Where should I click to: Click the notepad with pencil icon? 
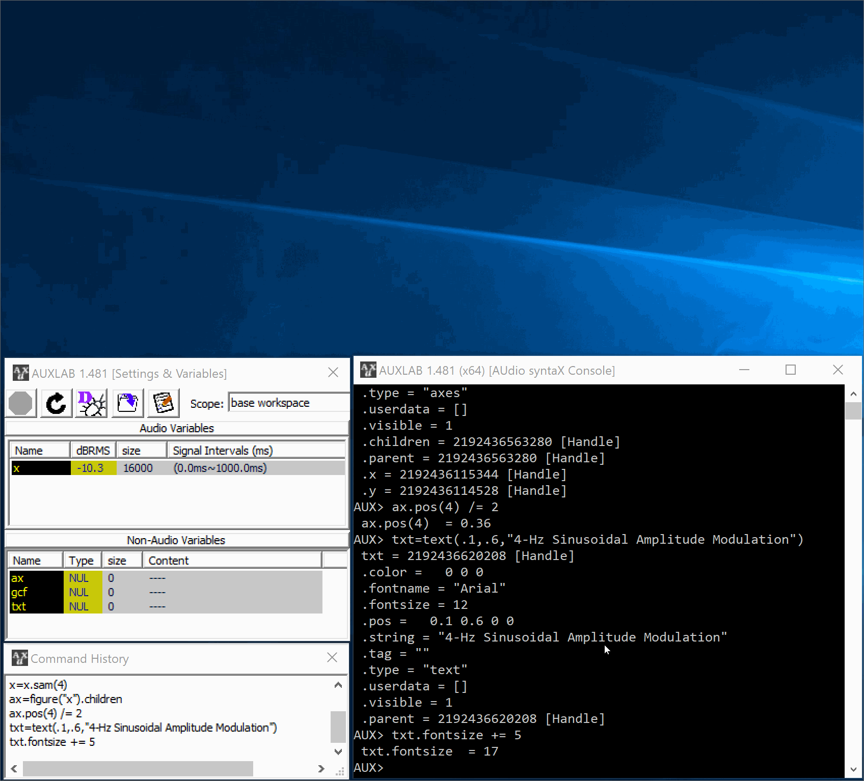pos(164,404)
